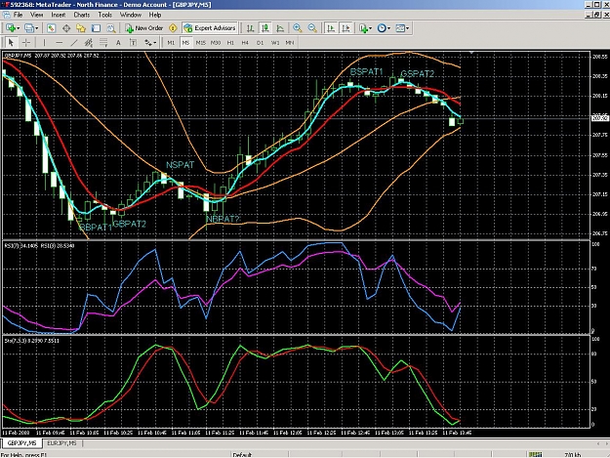Viewport: 610px width, 458px height.
Task: Draw a vertical line tool
Action: [44, 42]
